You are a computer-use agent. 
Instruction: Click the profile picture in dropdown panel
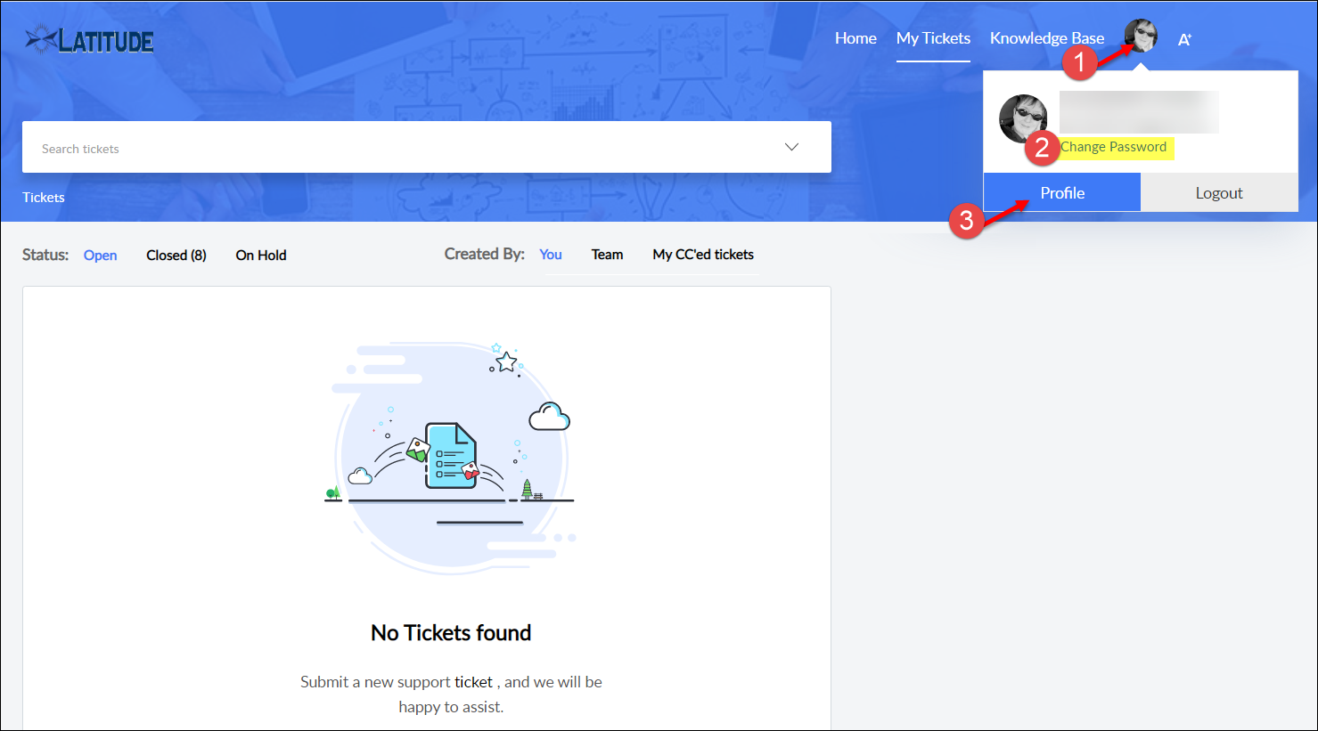point(1022,118)
